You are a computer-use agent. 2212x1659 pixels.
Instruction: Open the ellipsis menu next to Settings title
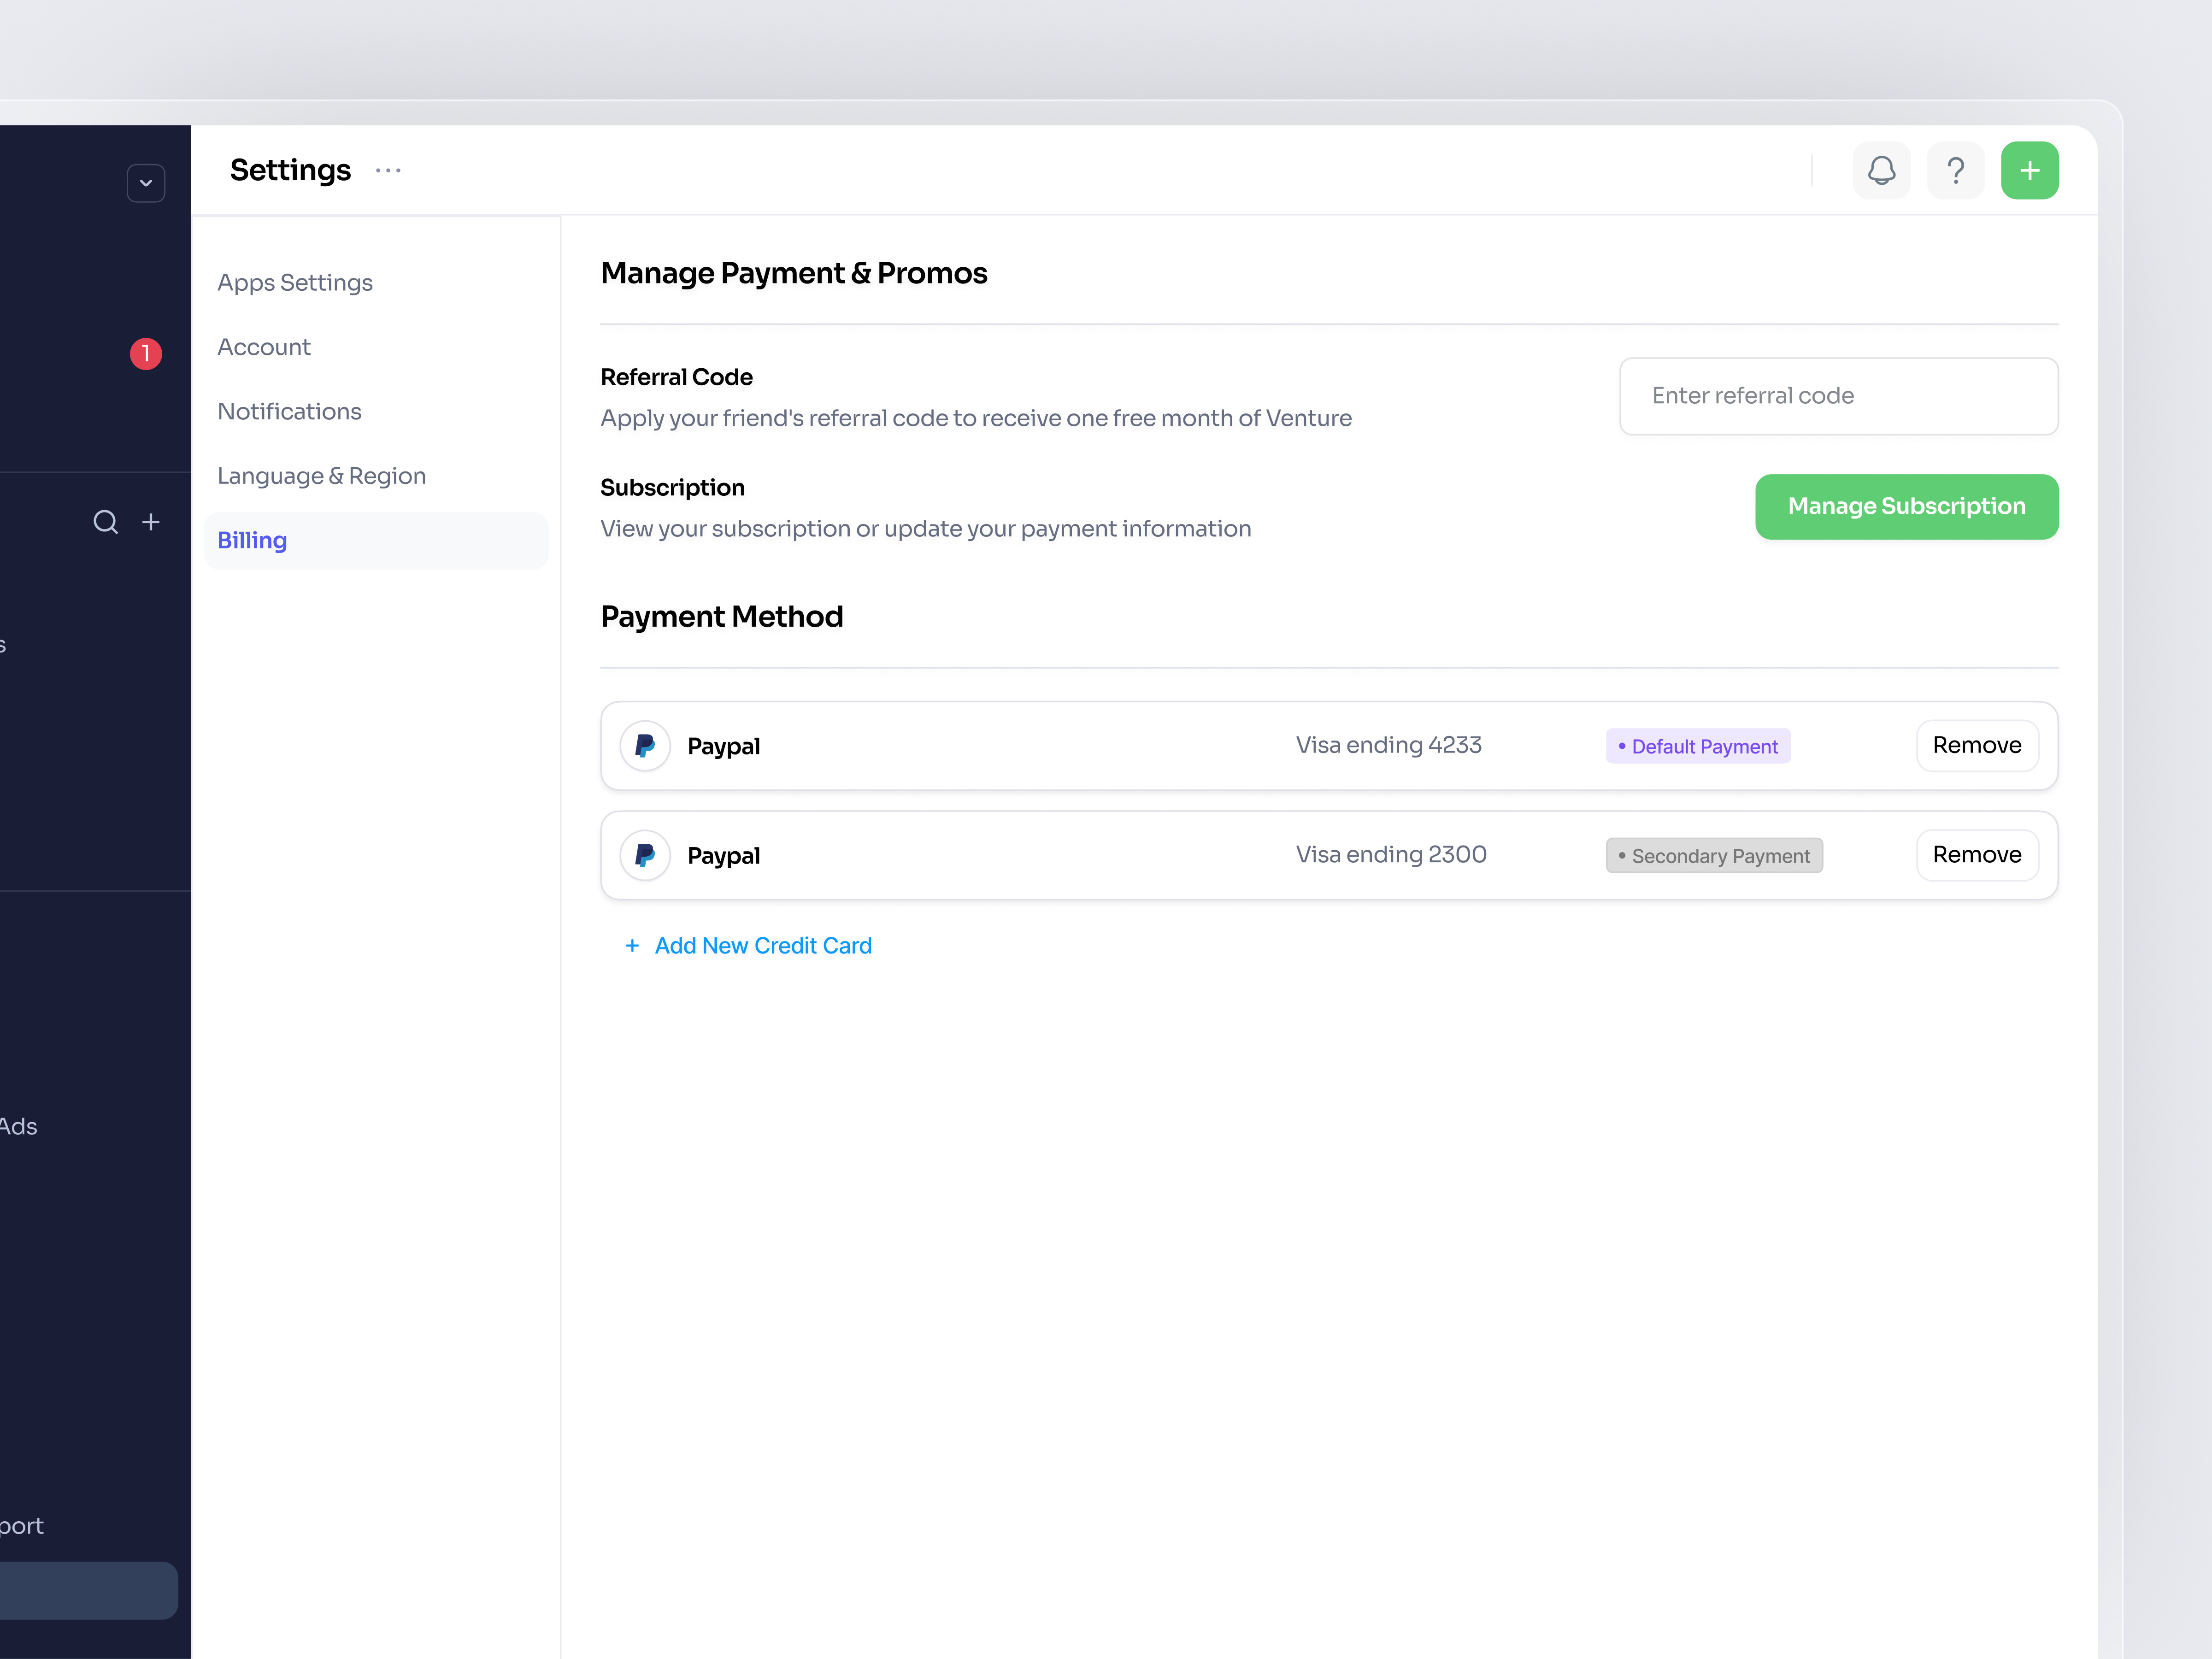[x=388, y=170]
